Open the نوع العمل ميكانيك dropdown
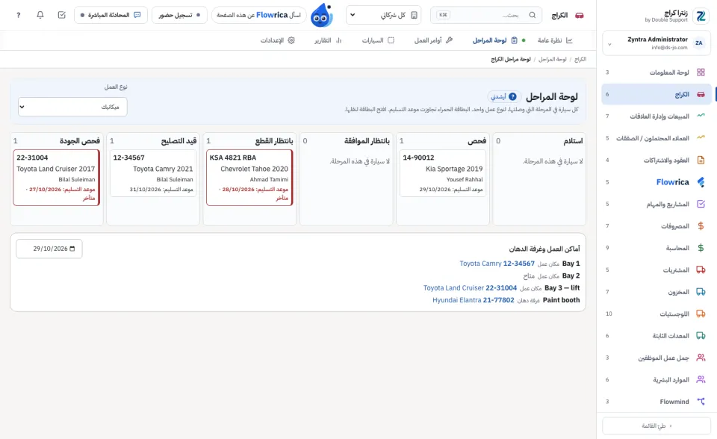The width and height of the screenshot is (717, 439). [72, 107]
